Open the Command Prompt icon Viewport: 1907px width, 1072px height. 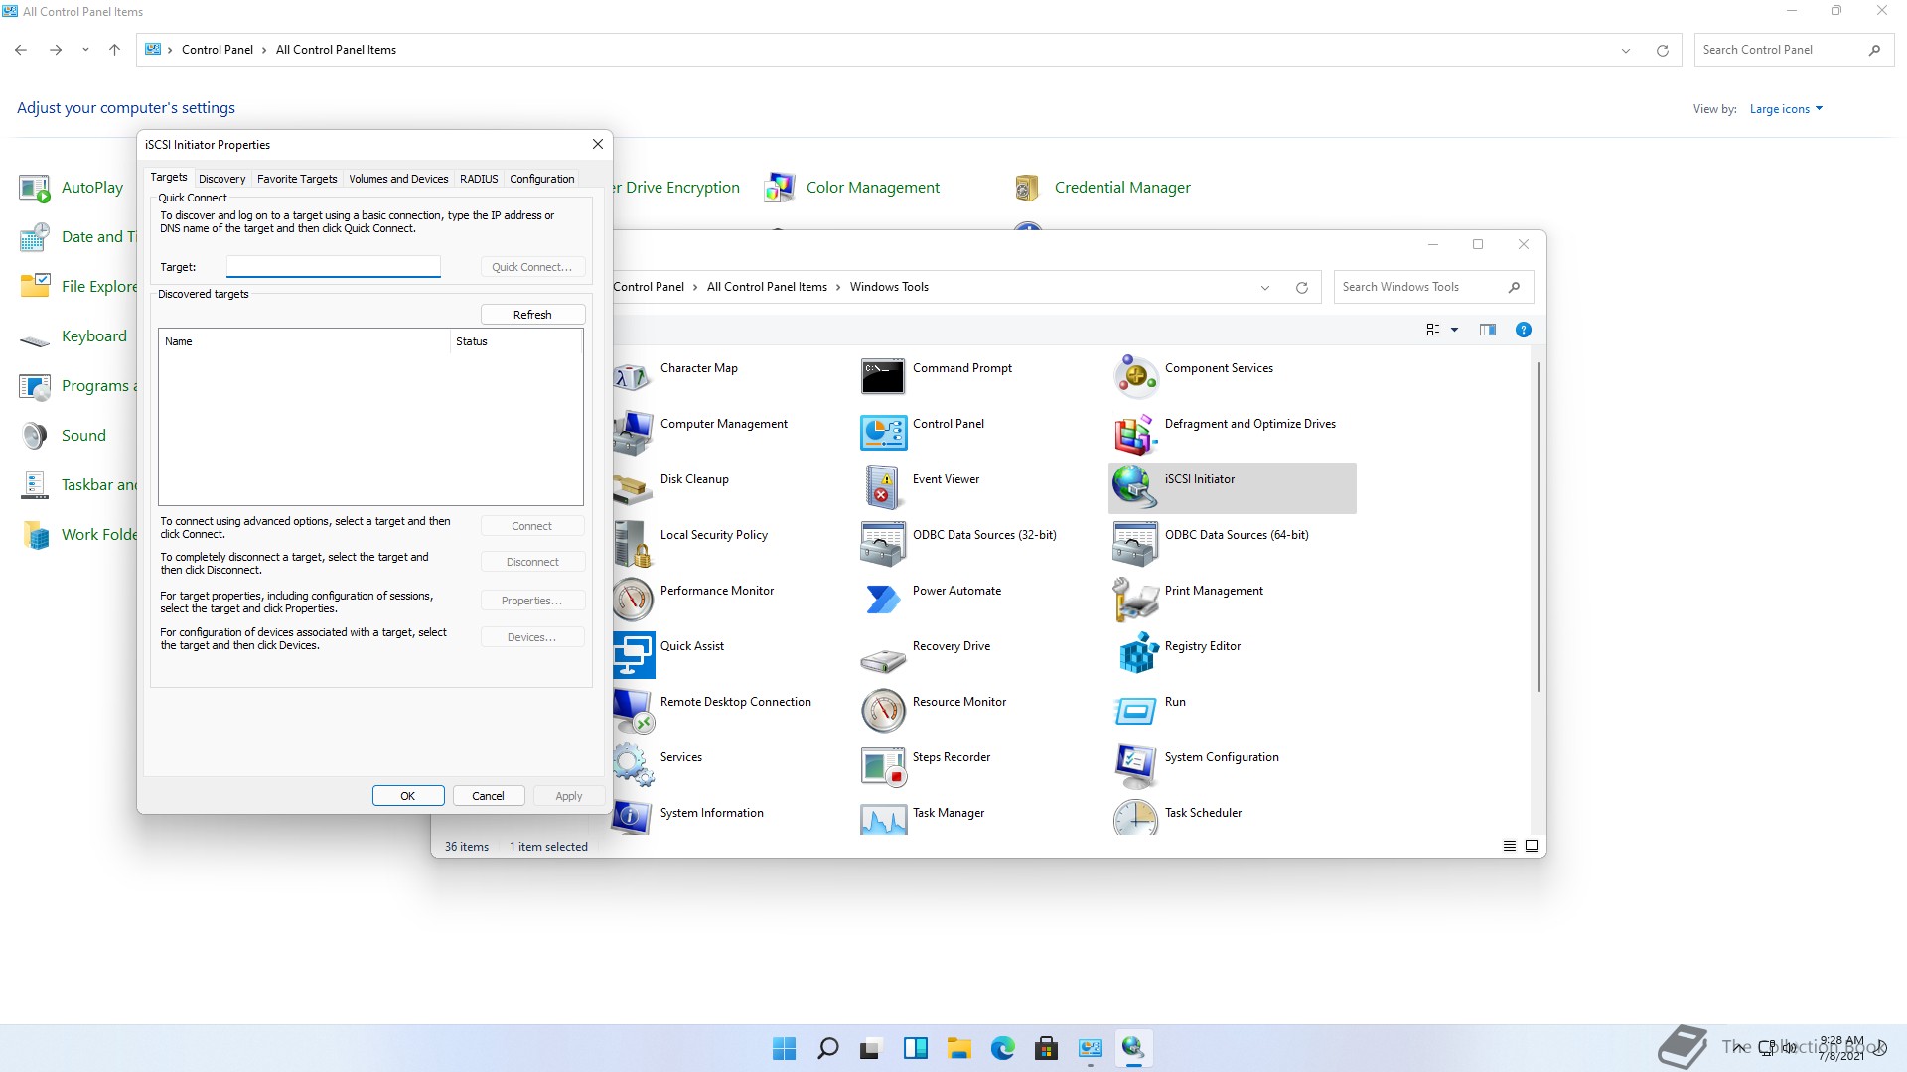883,377
